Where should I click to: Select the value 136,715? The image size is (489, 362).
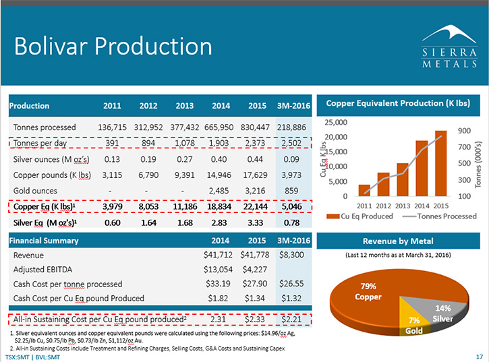tap(112, 127)
